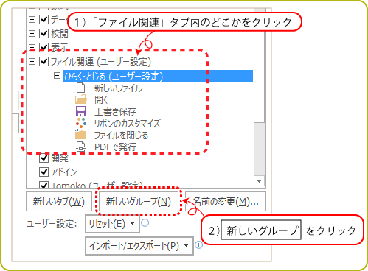This screenshot has height=271, width=368.
Task: Expand the Tomoko tree node
Action: (32, 186)
